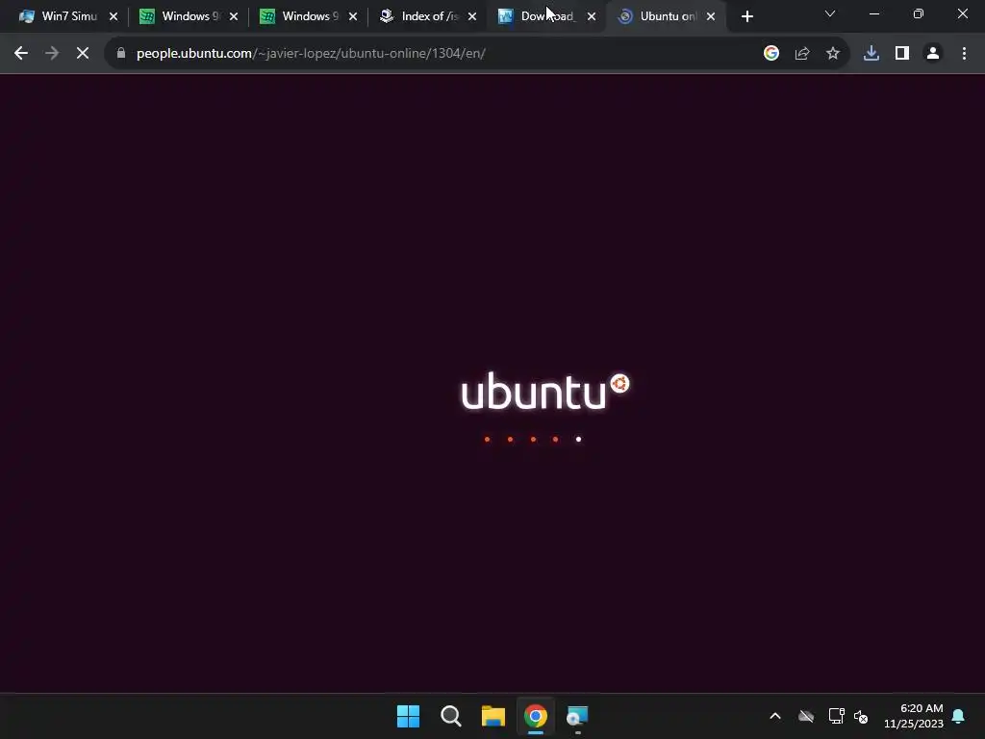The height and width of the screenshot is (739, 985).
Task: Close the Ubuntu online tab
Action: coord(711,17)
